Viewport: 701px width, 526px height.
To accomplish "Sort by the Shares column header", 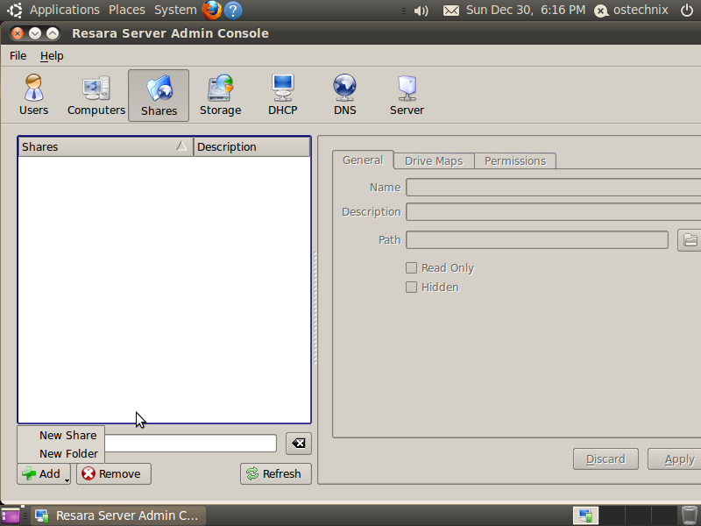I will (x=105, y=146).
